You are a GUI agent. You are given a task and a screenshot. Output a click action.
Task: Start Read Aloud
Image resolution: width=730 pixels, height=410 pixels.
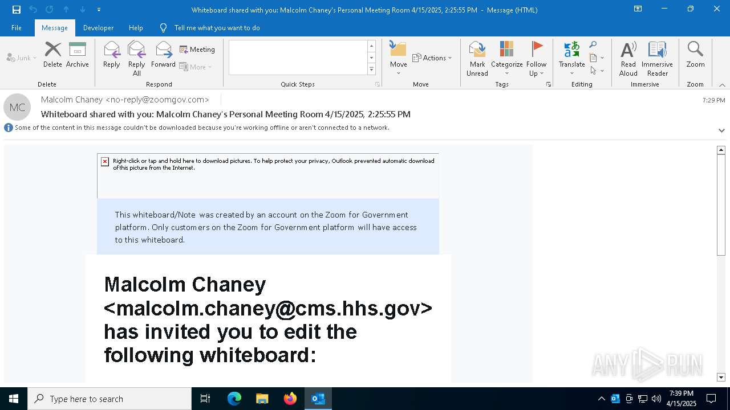pyautogui.click(x=628, y=58)
